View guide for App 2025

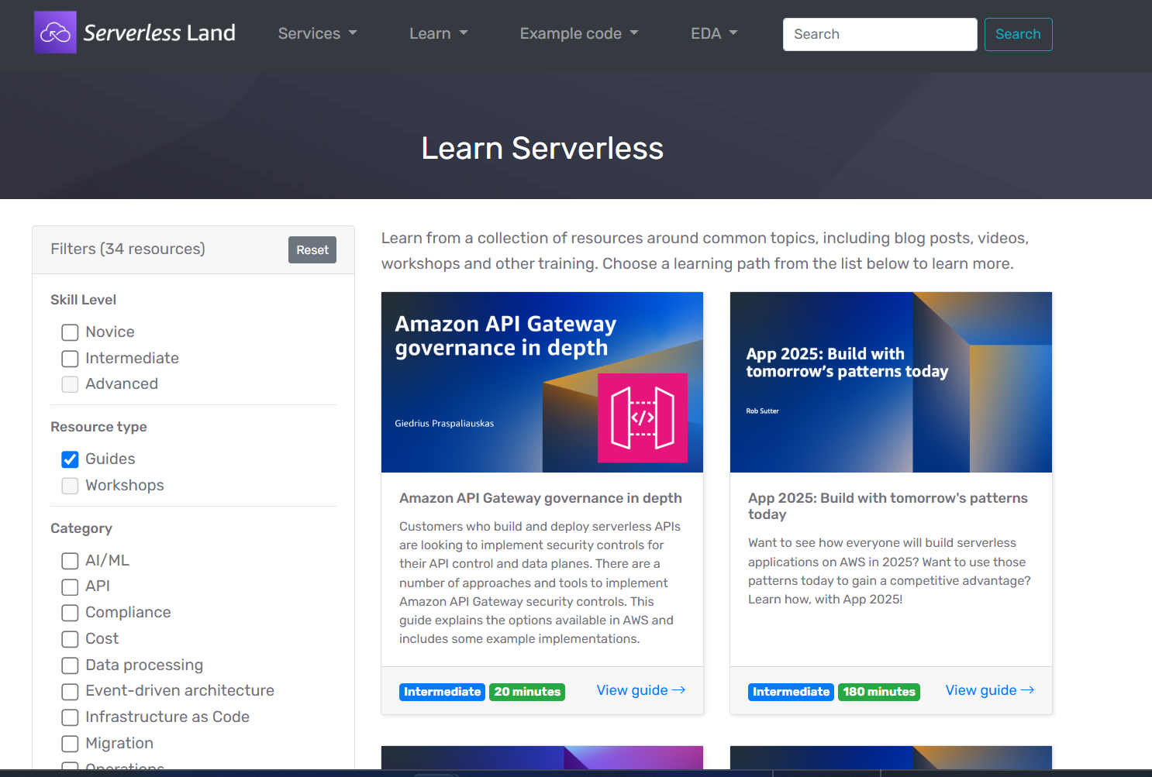click(x=990, y=690)
